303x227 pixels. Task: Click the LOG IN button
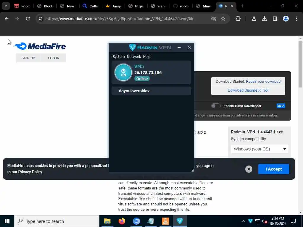[x=54, y=58]
